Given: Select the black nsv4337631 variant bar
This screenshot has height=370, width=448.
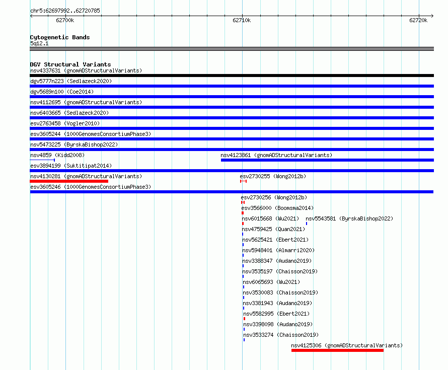Looking at the screenshot, I should (x=232, y=76).
